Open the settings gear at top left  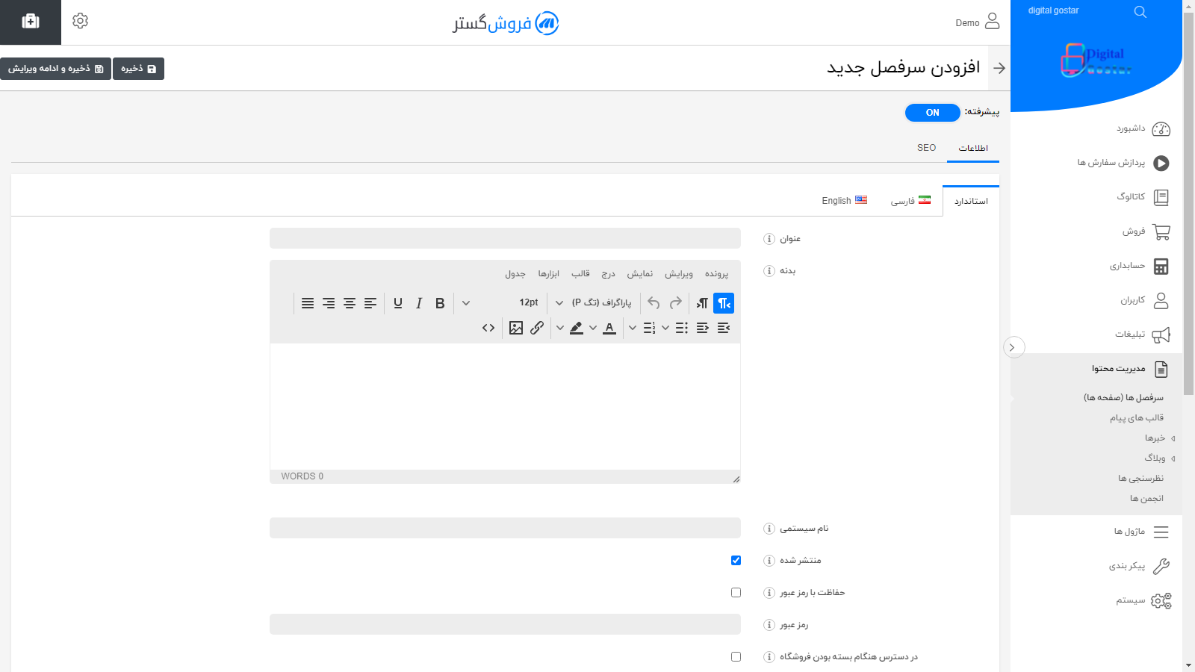click(80, 21)
